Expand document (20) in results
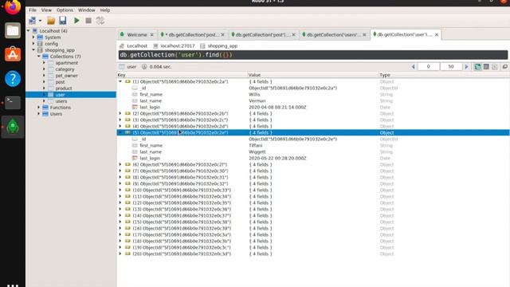 120,254
